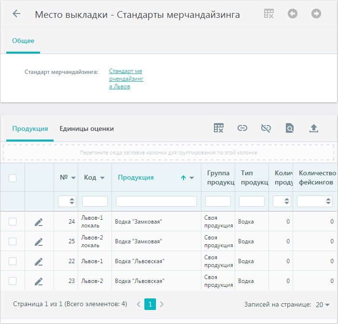Image resolution: width=338 pixels, height=324 pixels.
Task: Switch to the Продукция tab
Action: [30, 129]
